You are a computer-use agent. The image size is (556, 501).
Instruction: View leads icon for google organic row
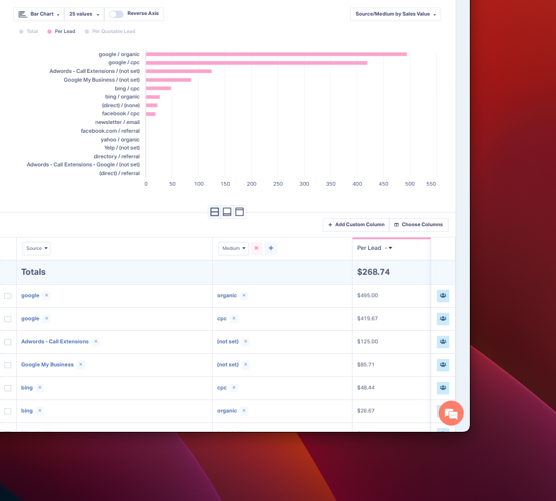point(443,295)
